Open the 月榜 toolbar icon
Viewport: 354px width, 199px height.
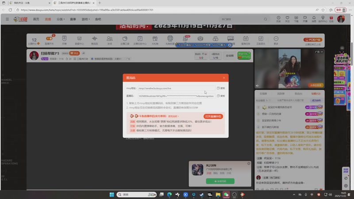coord(64,40)
